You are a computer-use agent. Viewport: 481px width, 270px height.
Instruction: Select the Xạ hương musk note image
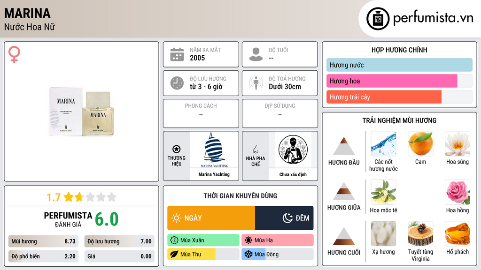coord(383,234)
